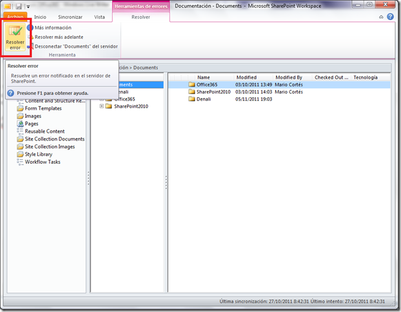Open Site Collection Documents

point(54,139)
